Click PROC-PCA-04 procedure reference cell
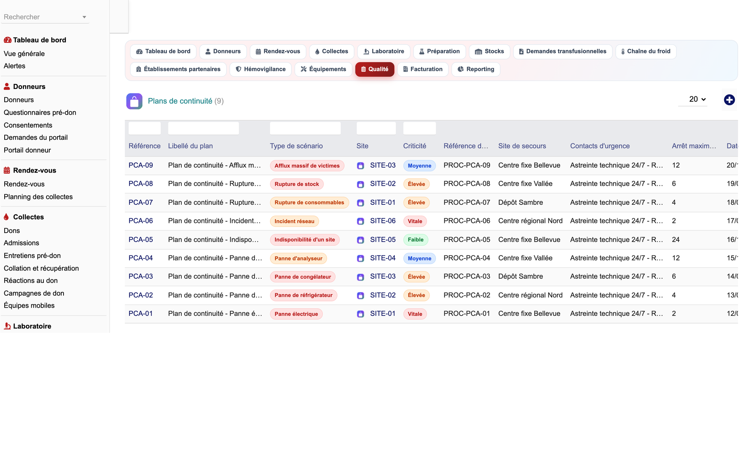Image resolution: width=754 pixels, height=466 pixels. click(467, 258)
